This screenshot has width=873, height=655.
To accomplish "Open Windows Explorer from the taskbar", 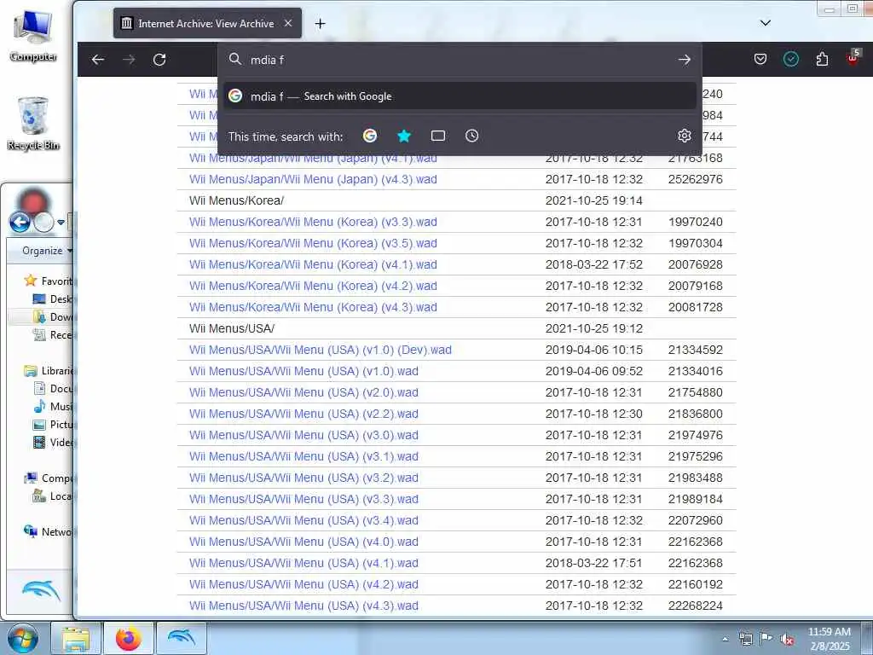I will point(76,639).
